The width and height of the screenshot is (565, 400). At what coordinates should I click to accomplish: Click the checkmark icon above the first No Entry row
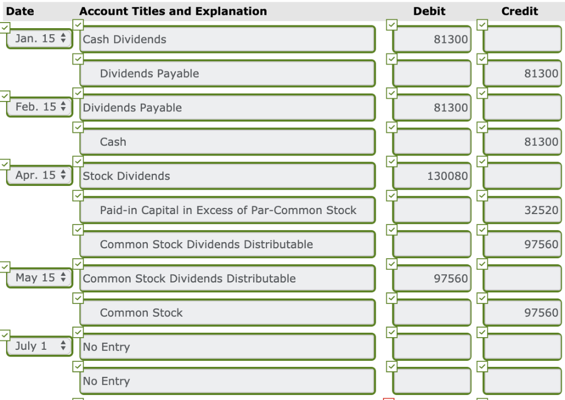(x=78, y=332)
